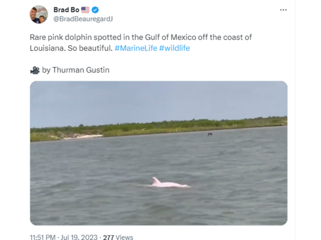Play the pink dolphin video
Image resolution: width=321 pixels, height=240 pixels.
[159, 153]
